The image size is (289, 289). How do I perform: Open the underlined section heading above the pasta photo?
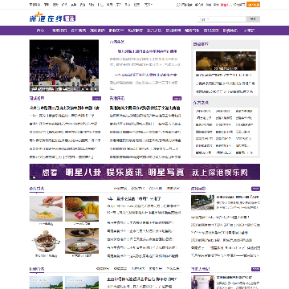(37, 189)
